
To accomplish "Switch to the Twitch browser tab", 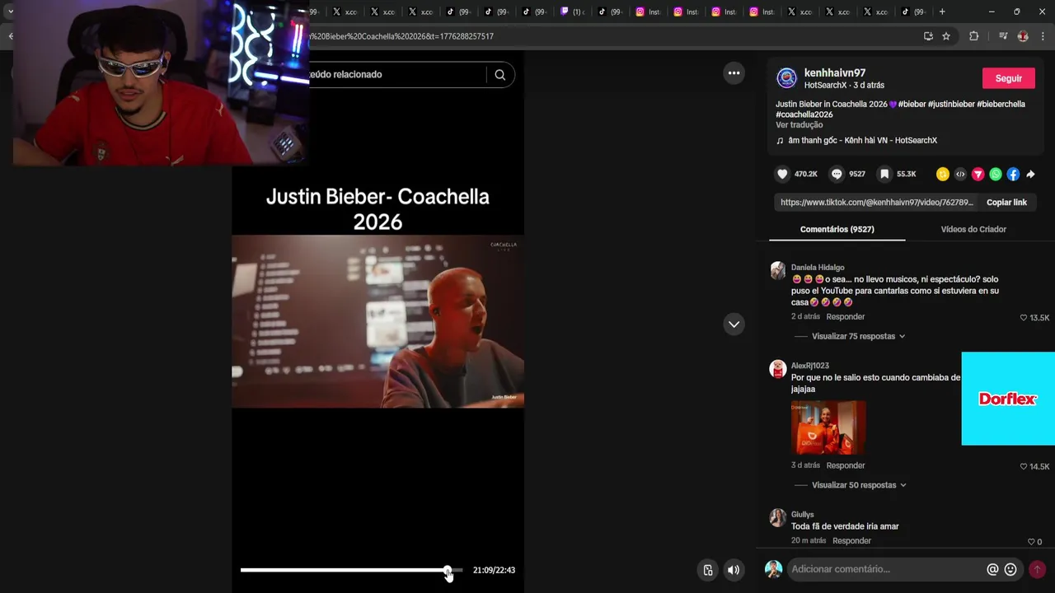I will (x=571, y=12).
